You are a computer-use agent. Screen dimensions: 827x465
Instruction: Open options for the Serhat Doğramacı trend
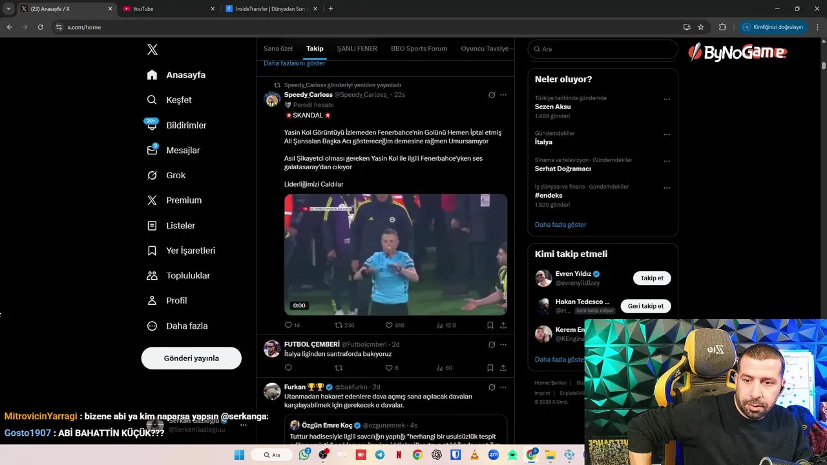[667, 161]
